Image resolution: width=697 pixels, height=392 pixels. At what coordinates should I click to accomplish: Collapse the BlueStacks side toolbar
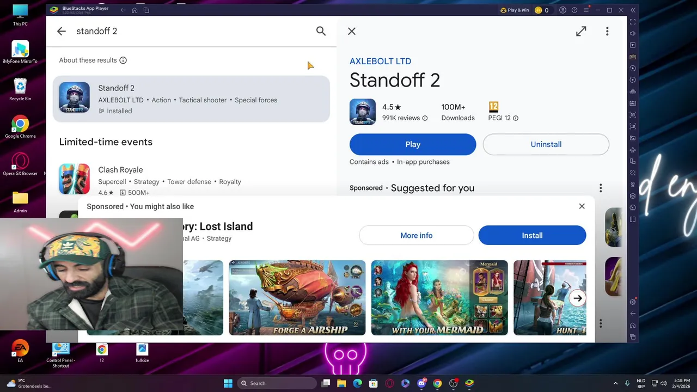[633, 10]
